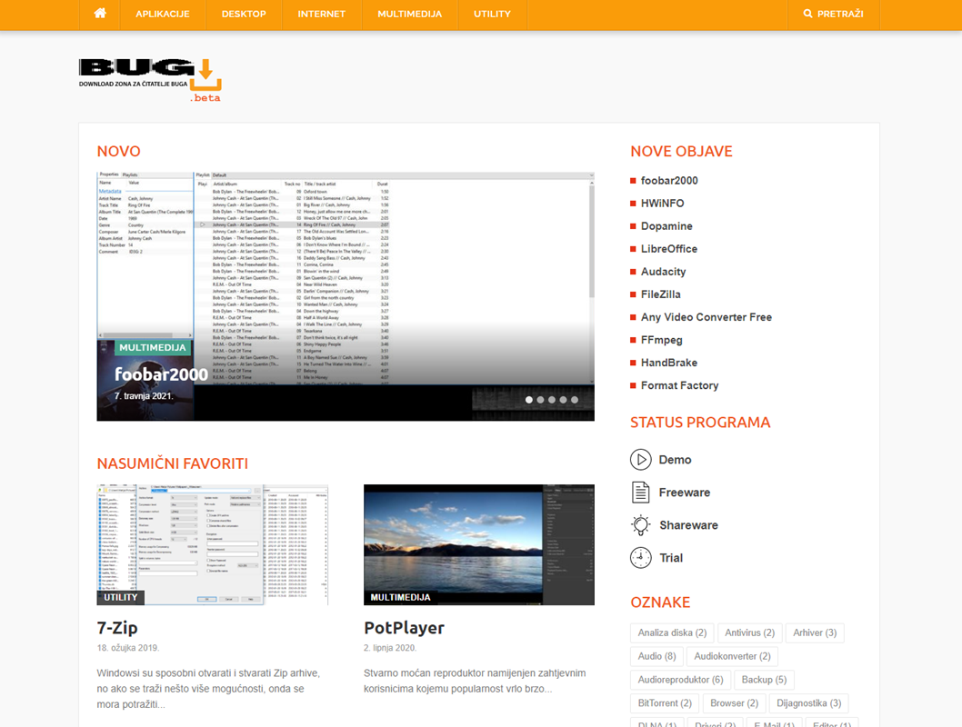This screenshot has width=962, height=727.
Task: Open the FileZilla post link
Action: pos(661,294)
